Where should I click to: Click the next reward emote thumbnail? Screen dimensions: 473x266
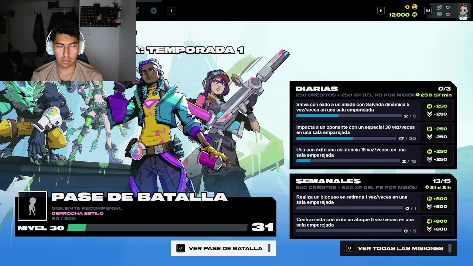(x=33, y=206)
